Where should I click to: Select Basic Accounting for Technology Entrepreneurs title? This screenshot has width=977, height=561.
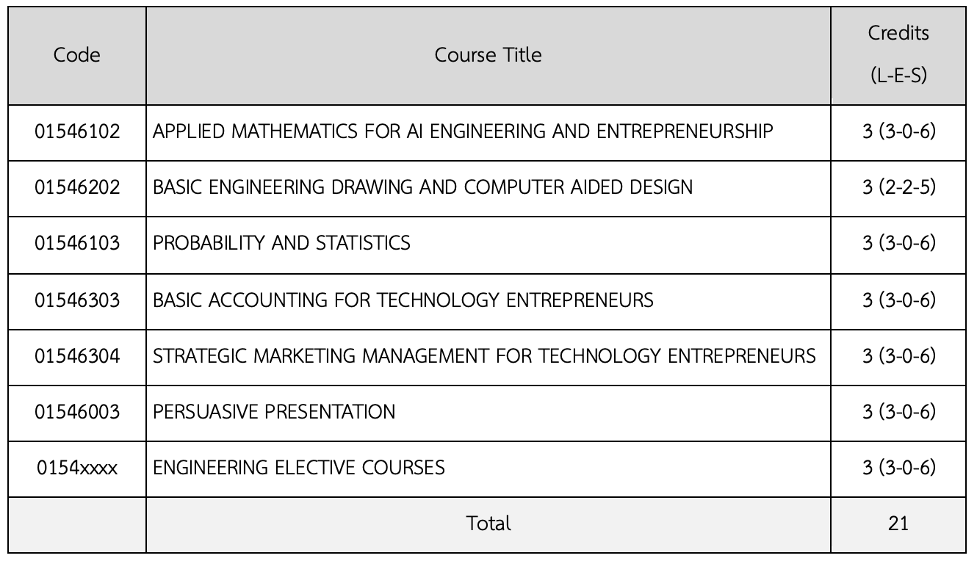pyautogui.click(x=403, y=300)
